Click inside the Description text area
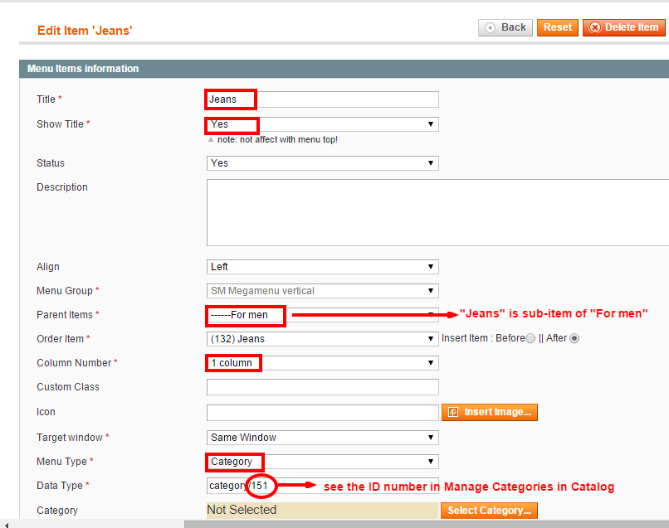Viewport: 669px width, 528px height. tap(437, 213)
